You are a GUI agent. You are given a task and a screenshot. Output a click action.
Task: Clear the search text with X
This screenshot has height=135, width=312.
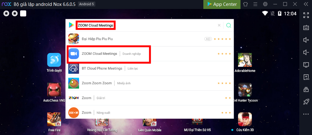219,25
